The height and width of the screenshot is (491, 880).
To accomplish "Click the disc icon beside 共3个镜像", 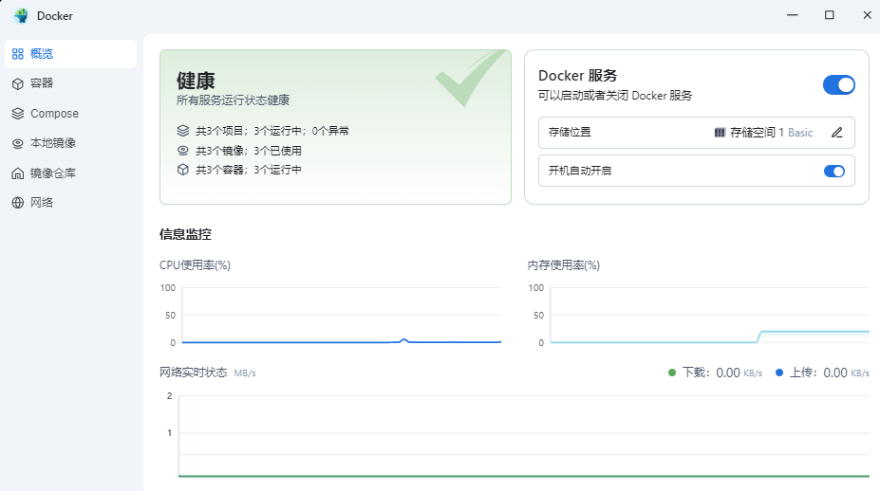I will tap(183, 150).
